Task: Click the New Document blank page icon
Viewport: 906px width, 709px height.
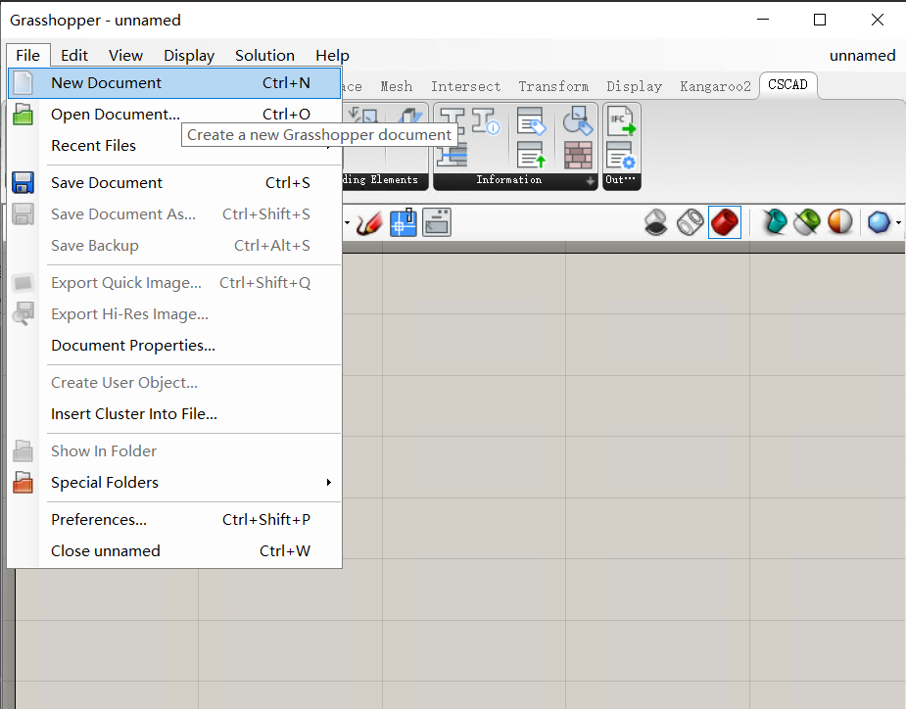Action: (x=24, y=82)
